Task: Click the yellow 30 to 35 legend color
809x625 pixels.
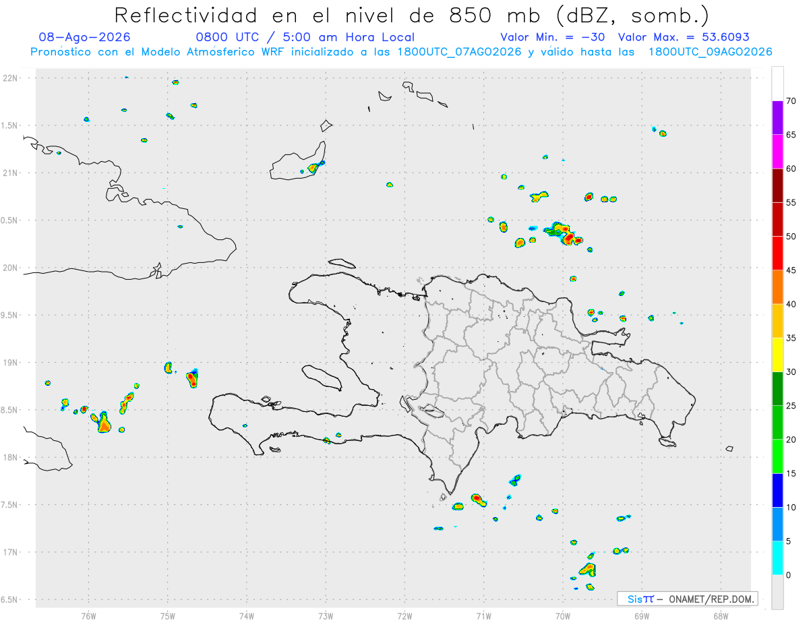Action: [777, 355]
